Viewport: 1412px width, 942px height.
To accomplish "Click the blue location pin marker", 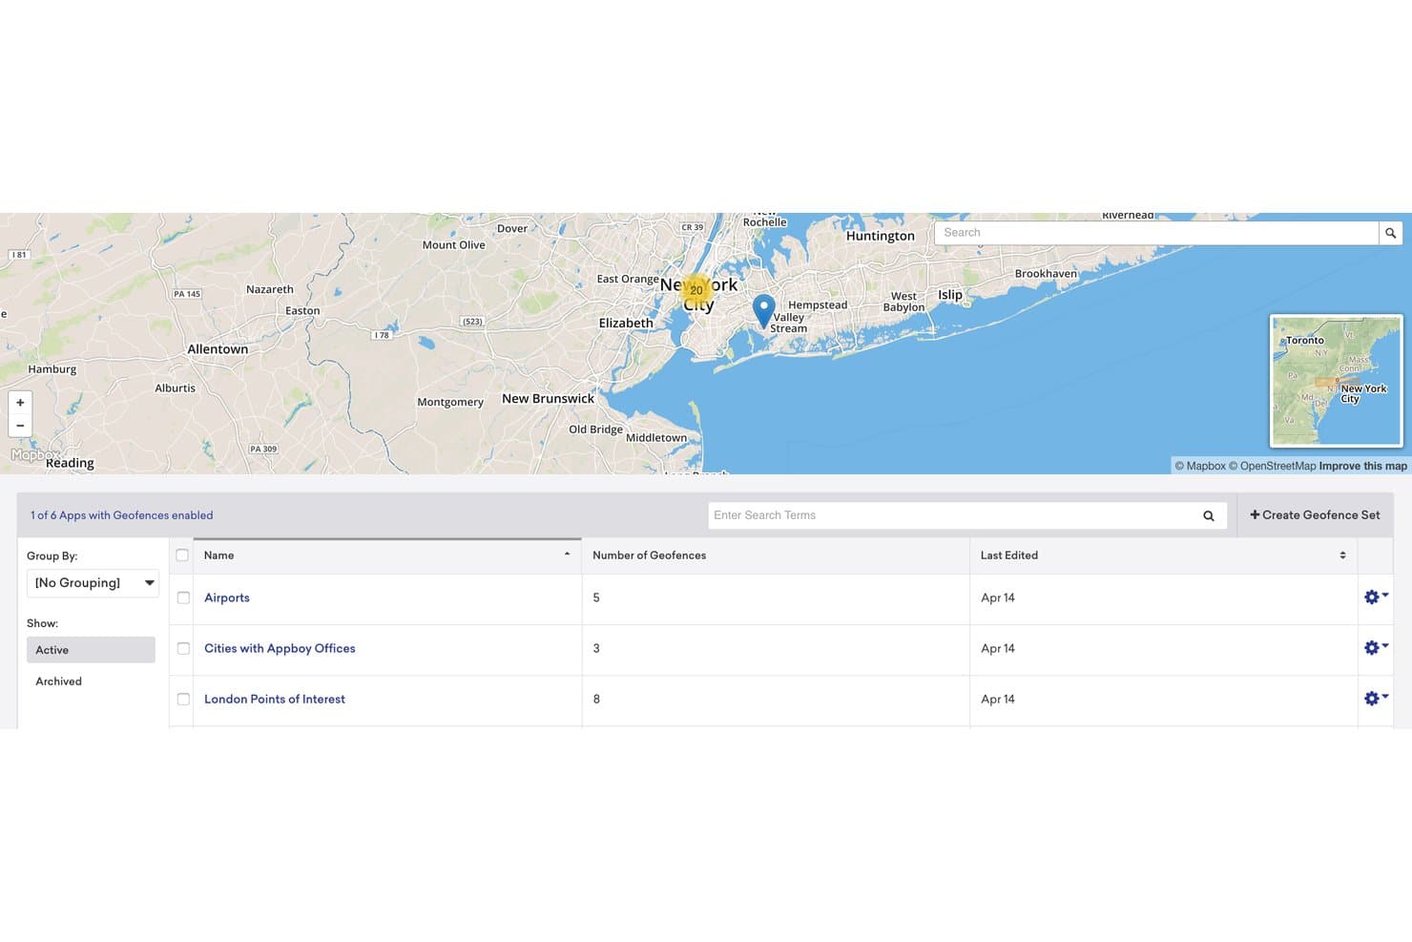I will (x=763, y=311).
